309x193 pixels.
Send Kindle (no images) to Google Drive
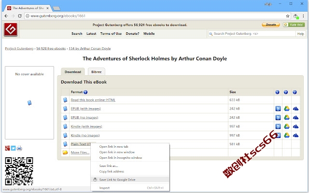(286, 135)
